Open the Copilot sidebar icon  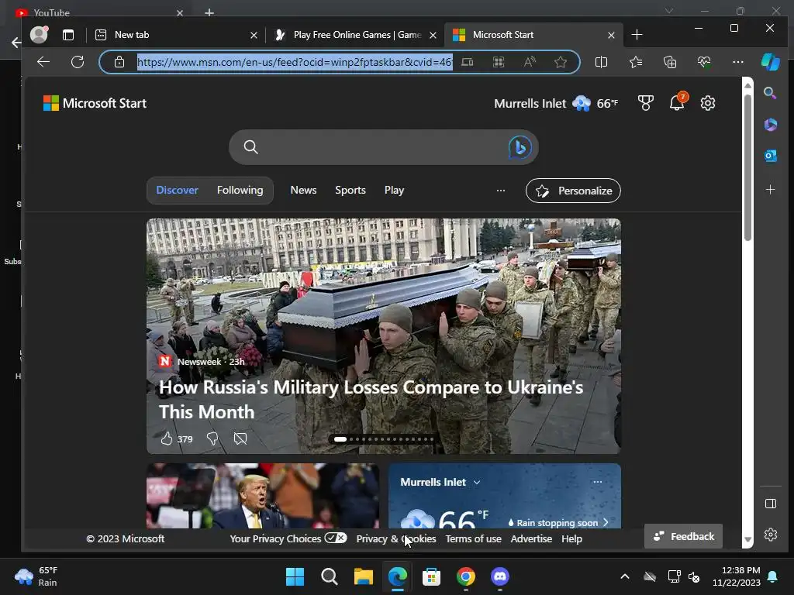tap(771, 62)
